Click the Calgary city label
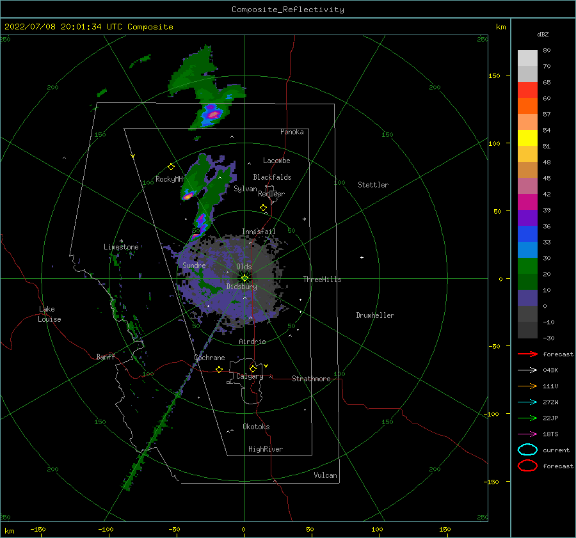 [x=250, y=376]
